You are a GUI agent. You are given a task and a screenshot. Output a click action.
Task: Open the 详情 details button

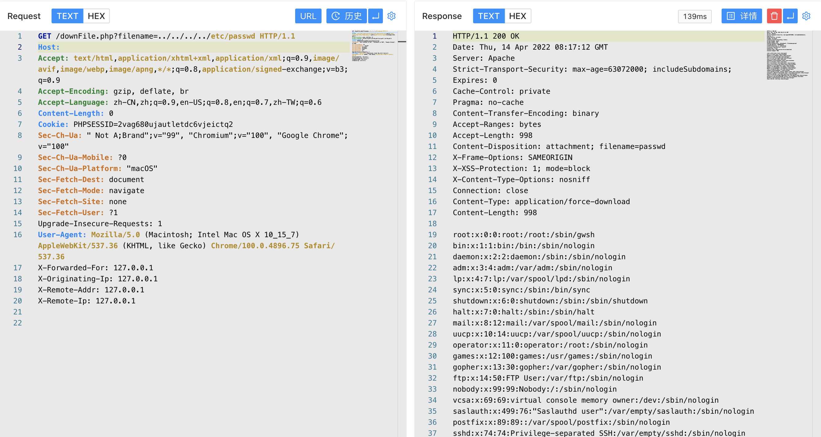tap(741, 16)
